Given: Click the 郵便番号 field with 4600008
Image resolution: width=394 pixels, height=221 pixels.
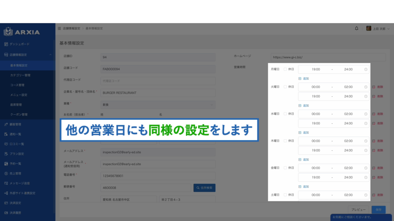Looking at the screenshot, I should pos(146,188).
